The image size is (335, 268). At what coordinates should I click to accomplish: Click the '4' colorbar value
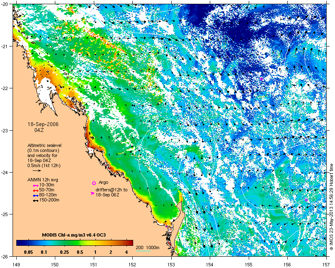pos(126,252)
